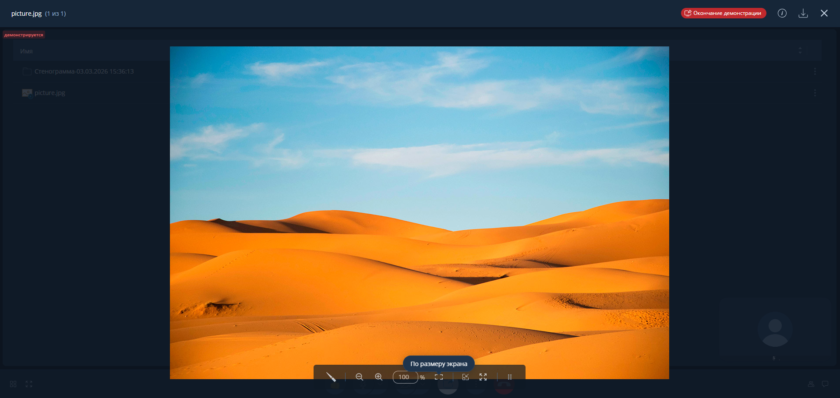Screen dimensions: 840x398
Task: Click the desert dunes image
Action: 419,197
